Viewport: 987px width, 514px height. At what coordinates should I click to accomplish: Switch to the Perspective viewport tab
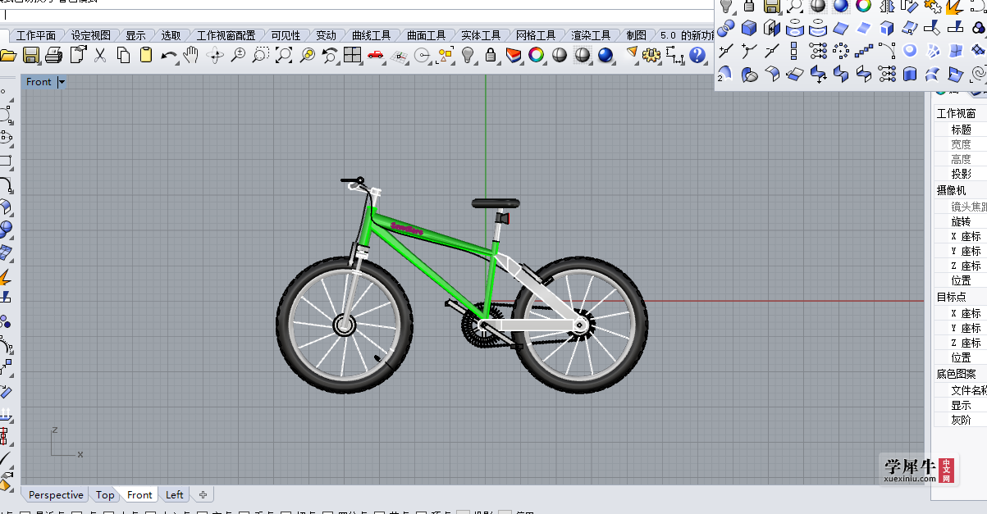coord(56,494)
